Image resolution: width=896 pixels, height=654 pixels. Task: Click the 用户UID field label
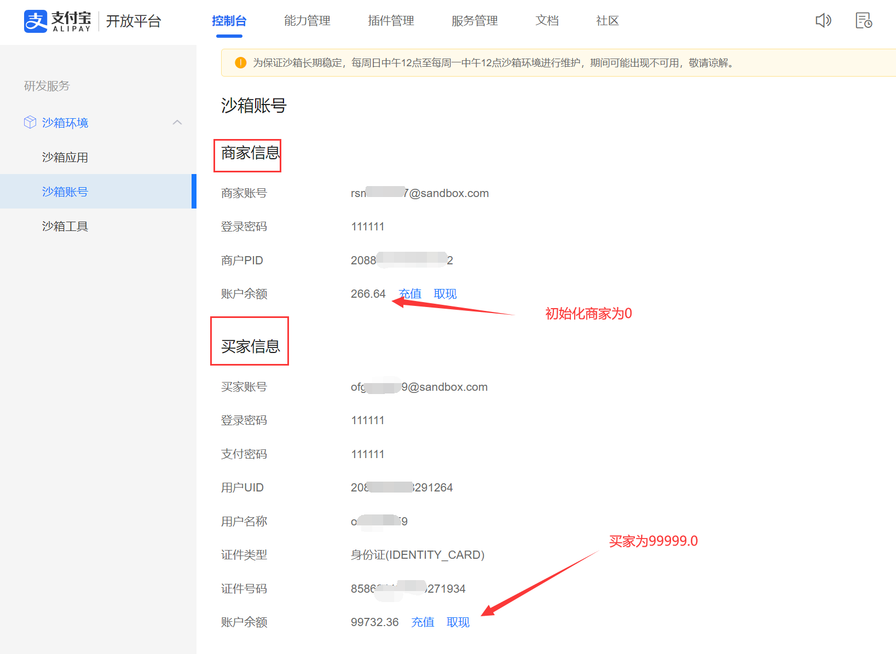242,488
